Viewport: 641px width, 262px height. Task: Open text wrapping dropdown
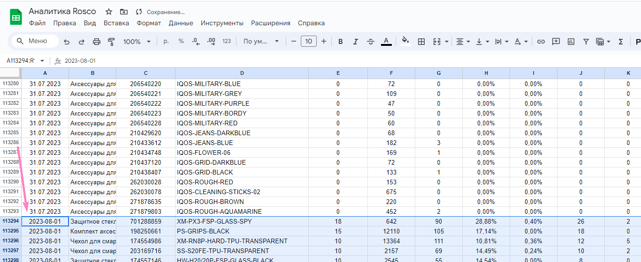(502, 42)
